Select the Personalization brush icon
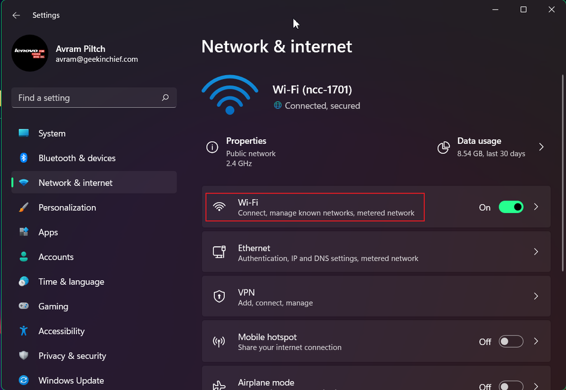The height and width of the screenshot is (390, 566). click(x=23, y=207)
